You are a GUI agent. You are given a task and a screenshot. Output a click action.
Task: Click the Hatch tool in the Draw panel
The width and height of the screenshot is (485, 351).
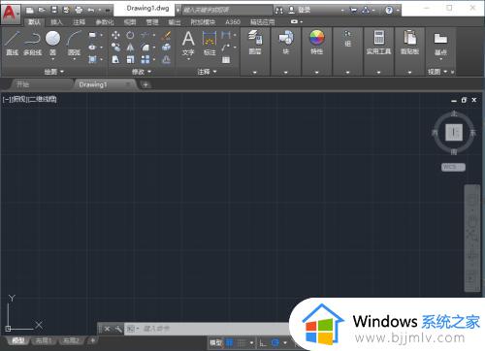93,59
